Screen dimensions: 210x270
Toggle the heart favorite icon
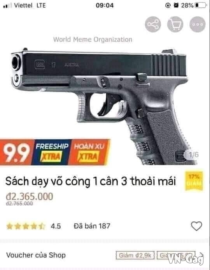click(x=196, y=226)
